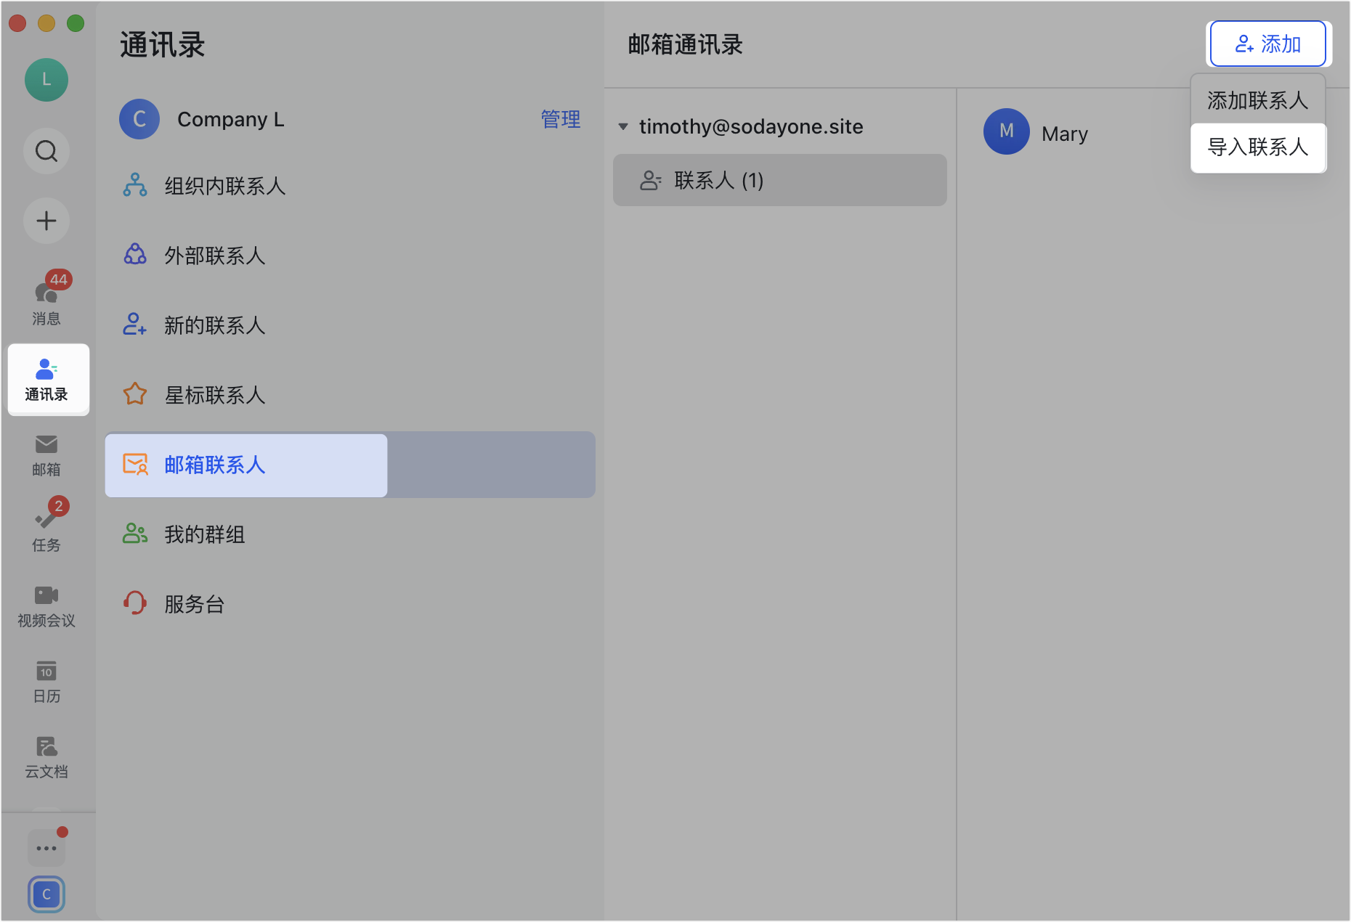The image size is (1351, 922).
Task: Choose 添加联系人 from the dropdown menu
Action: tap(1258, 100)
